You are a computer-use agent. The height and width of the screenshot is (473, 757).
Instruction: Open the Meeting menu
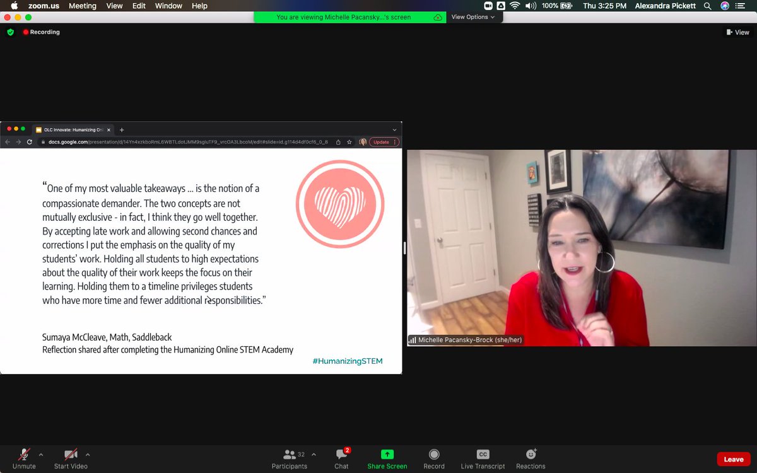[83, 6]
